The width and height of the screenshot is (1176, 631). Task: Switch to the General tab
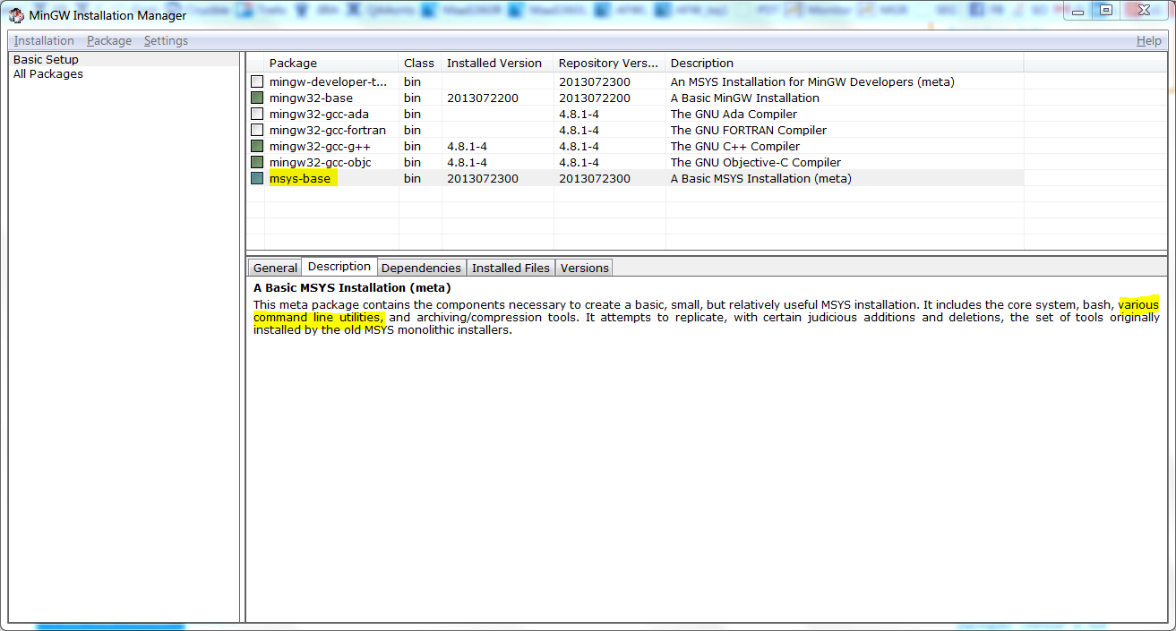click(x=275, y=268)
